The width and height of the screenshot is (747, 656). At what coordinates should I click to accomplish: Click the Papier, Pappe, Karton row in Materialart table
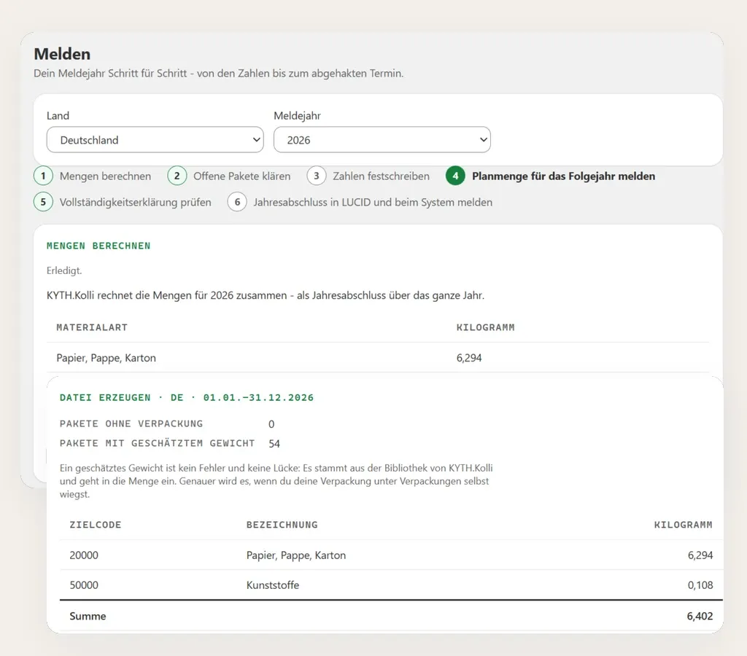[378, 357]
